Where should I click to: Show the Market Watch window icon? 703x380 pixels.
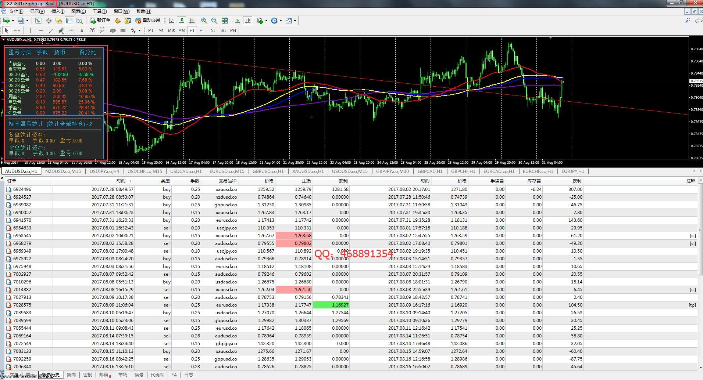click(x=38, y=21)
